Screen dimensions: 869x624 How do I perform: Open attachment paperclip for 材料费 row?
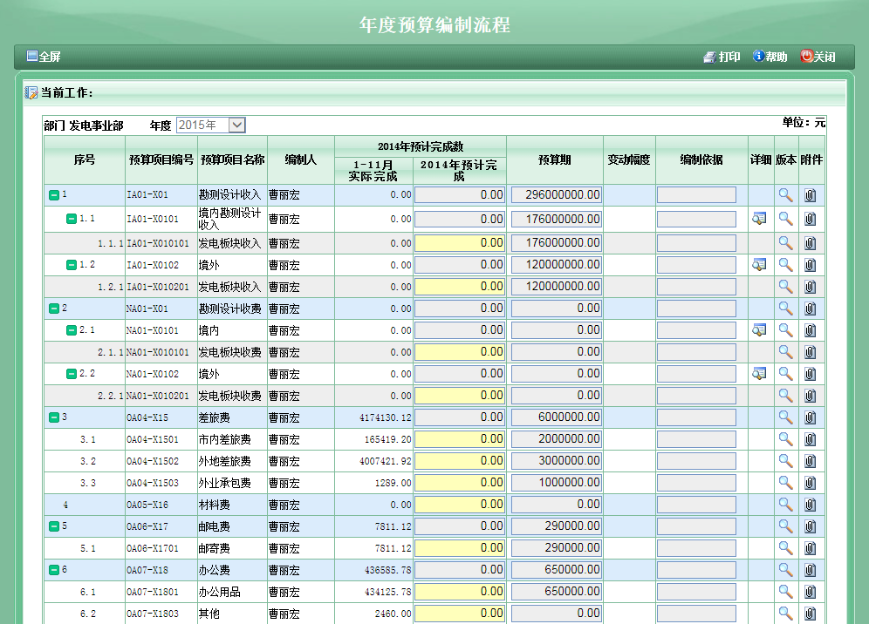[x=810, y=505]
